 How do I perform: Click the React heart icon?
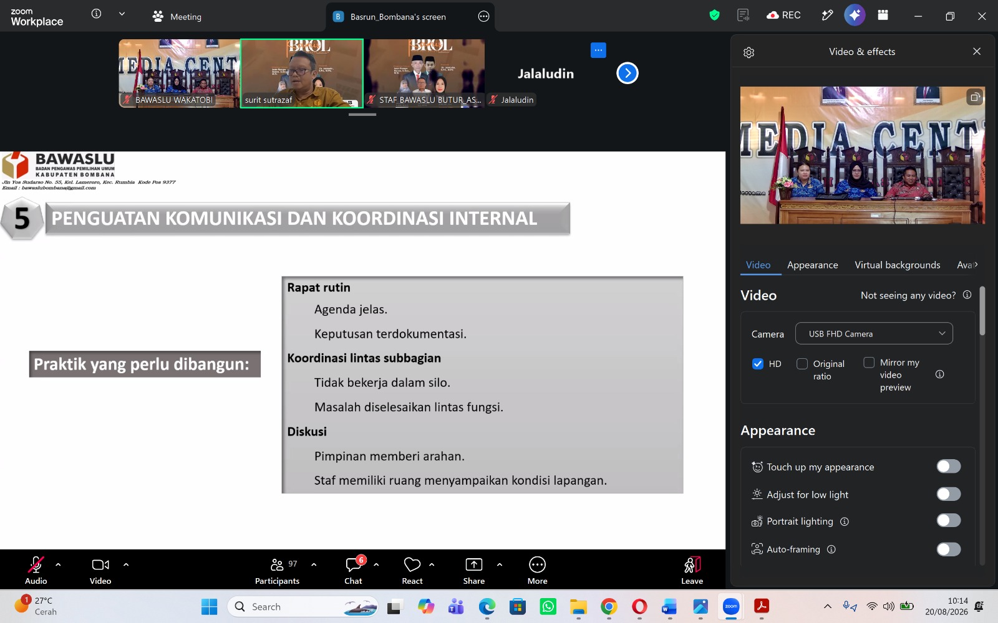pos(412,564)
